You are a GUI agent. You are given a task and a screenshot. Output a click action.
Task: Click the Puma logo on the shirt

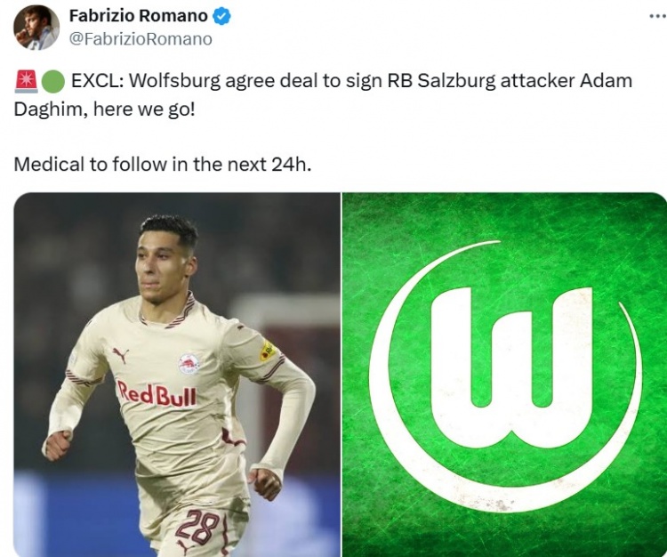120,354
